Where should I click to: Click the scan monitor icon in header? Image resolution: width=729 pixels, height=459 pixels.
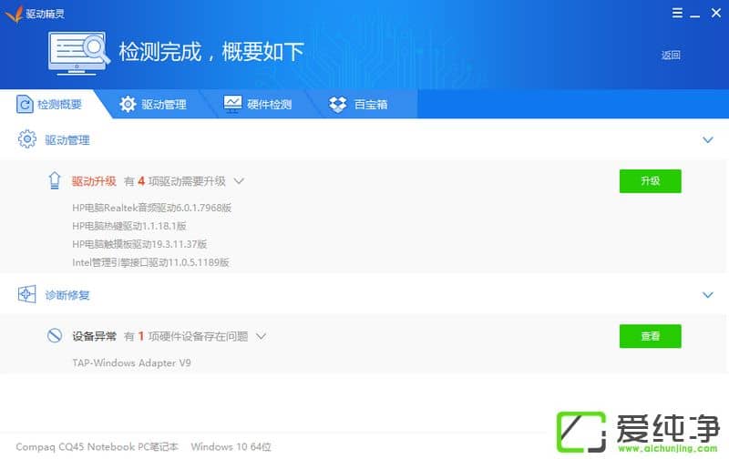coord(78,52)
